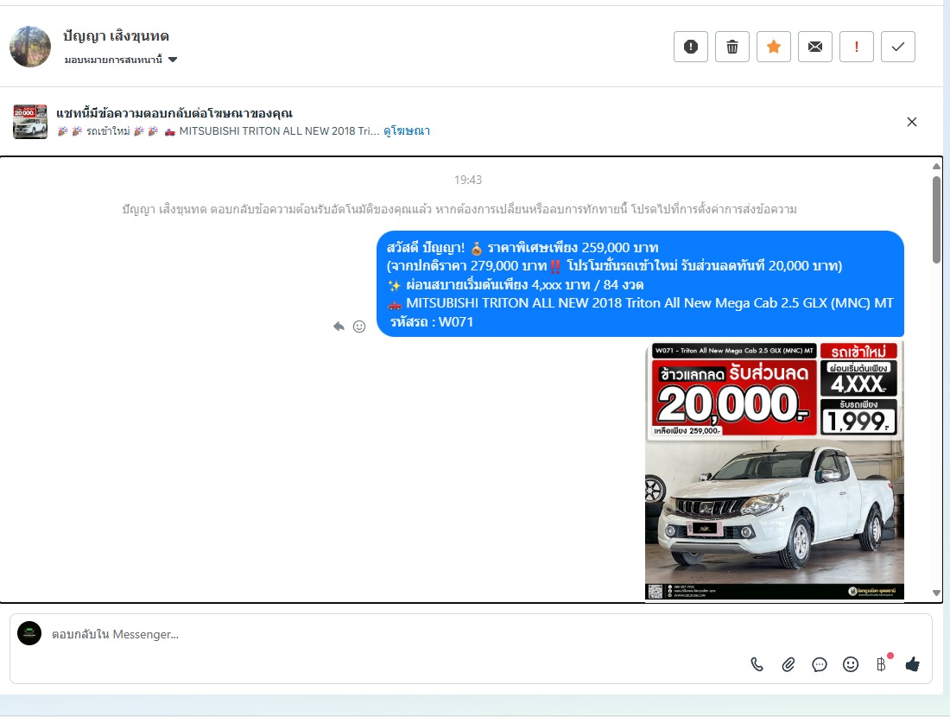Mark conversation unread with envelope icon
The image size is (950, 717).
(x=815, y=47)
